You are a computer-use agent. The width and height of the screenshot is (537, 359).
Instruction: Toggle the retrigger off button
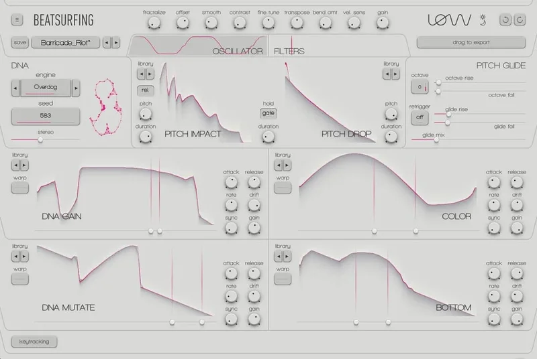coord(420,117)
